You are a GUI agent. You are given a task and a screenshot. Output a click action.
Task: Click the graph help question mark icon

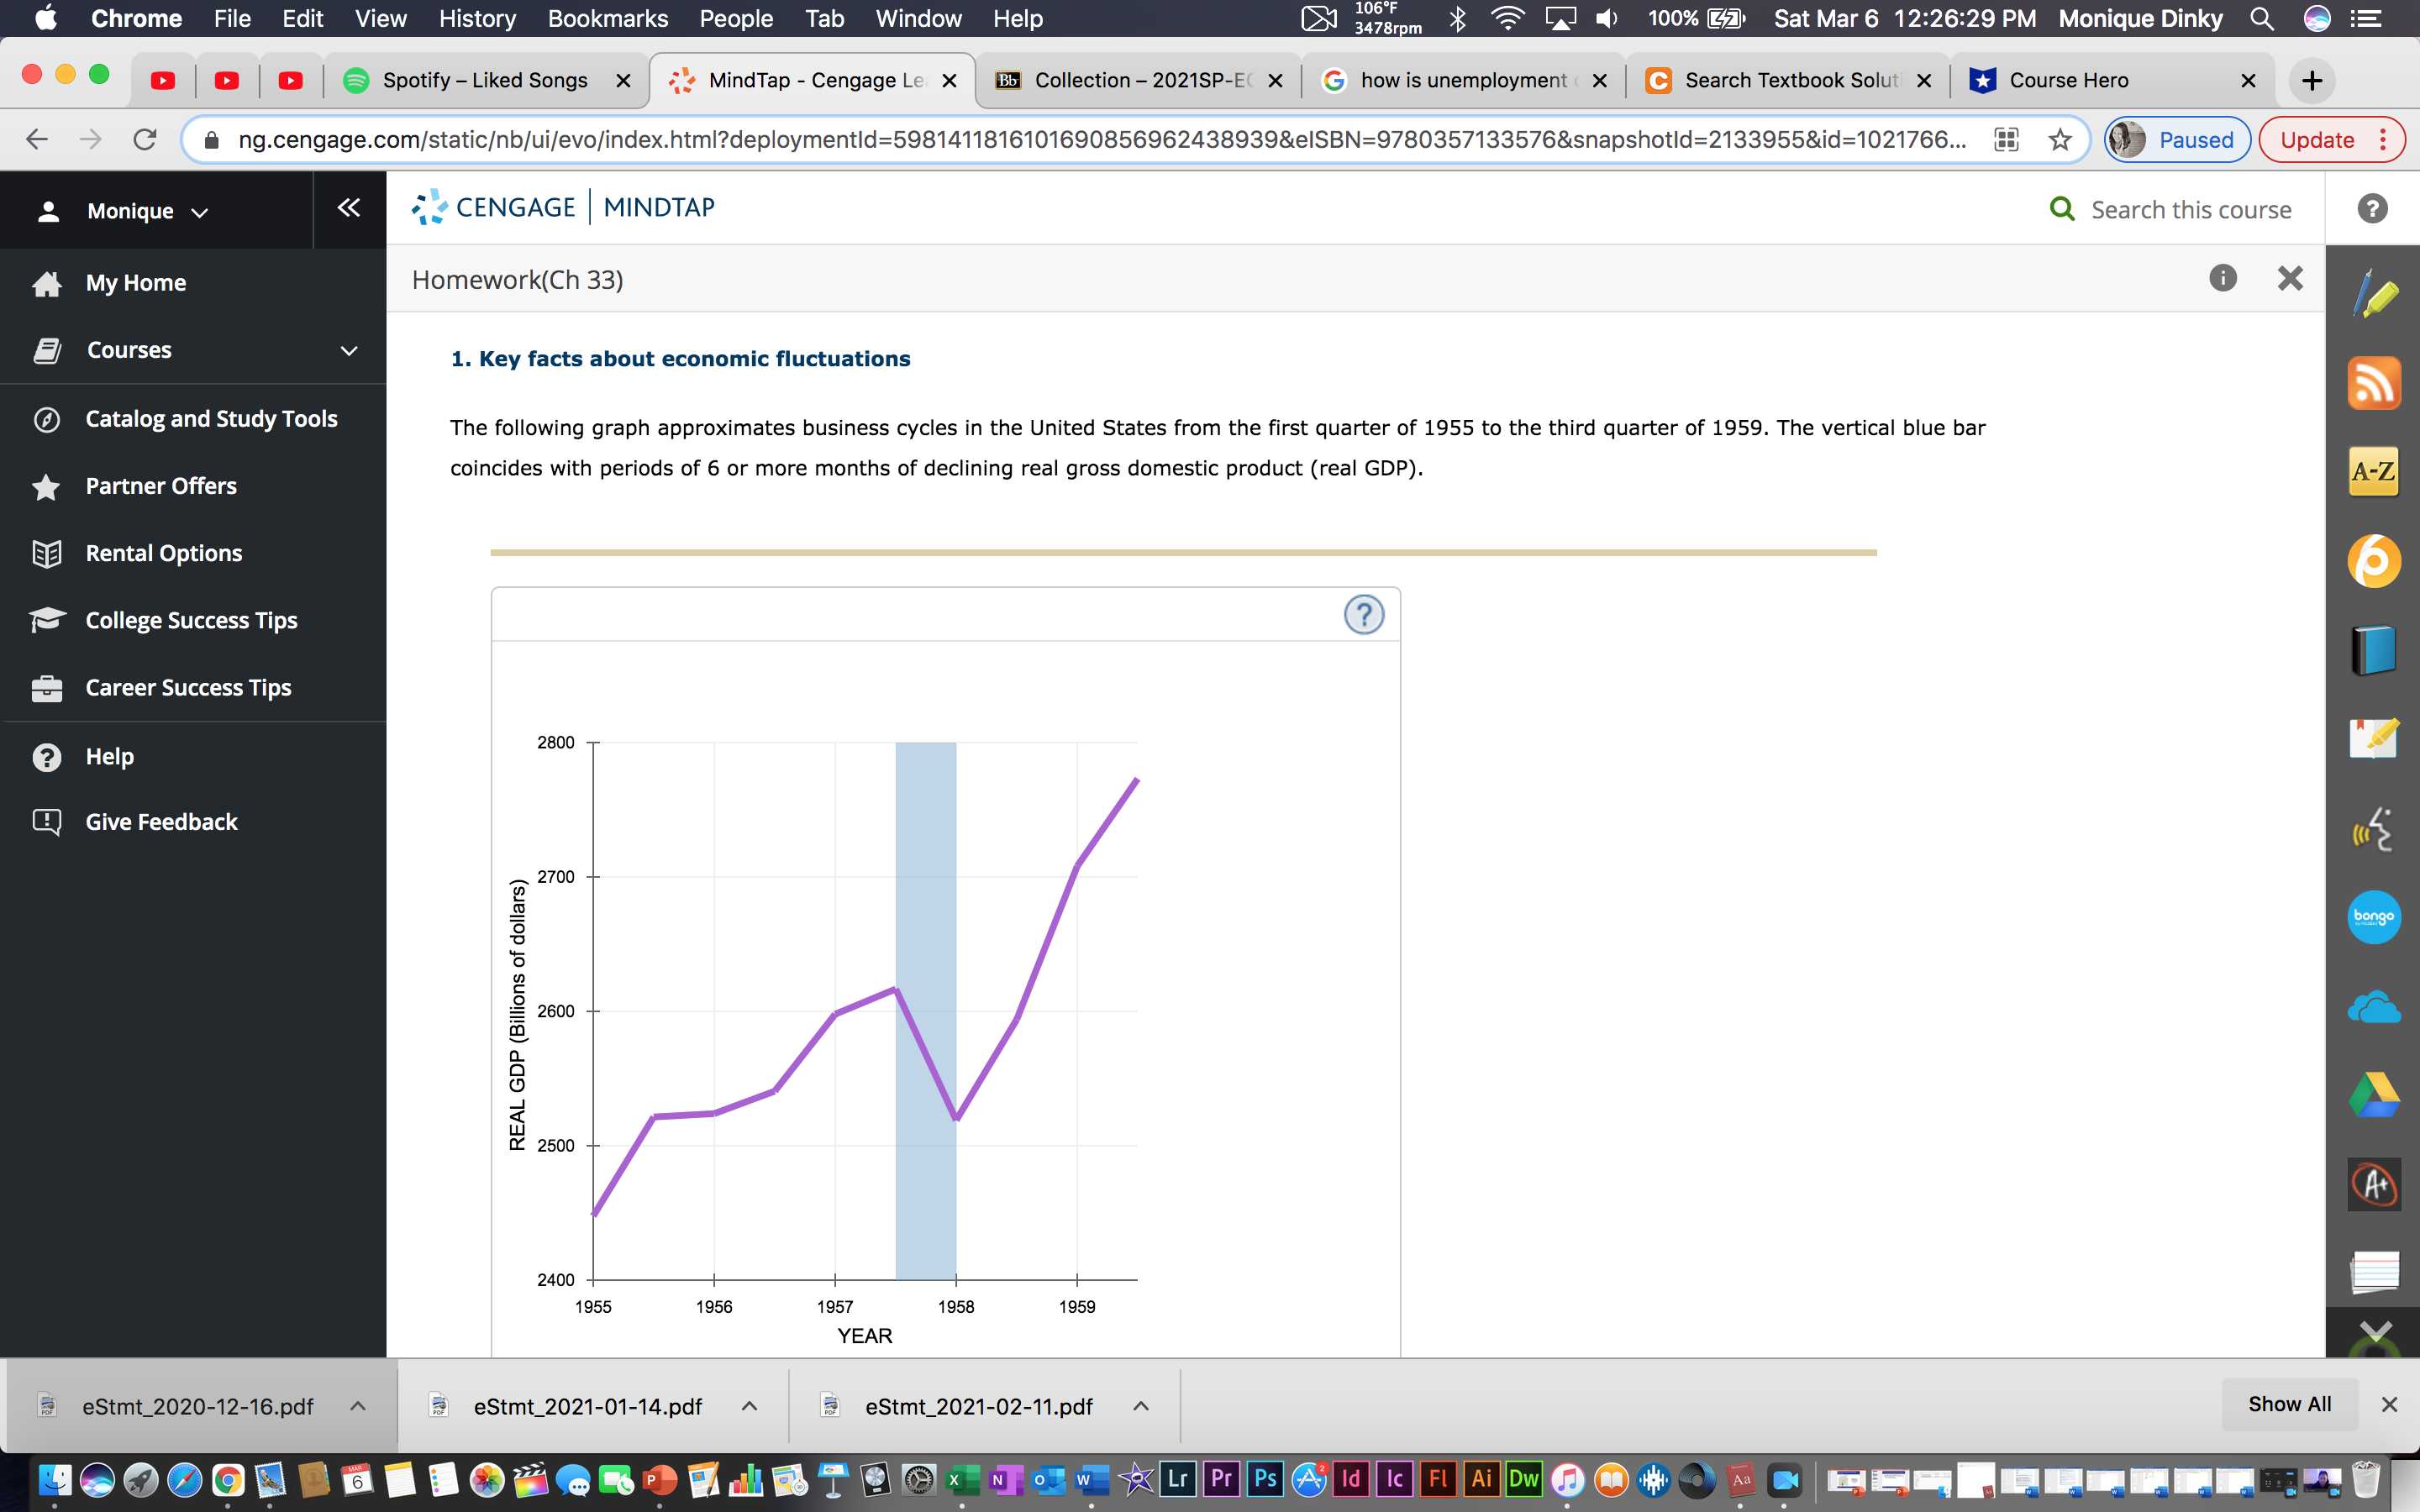1363,614
